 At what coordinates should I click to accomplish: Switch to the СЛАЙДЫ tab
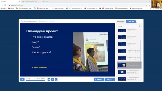click(x=120, y=21)
